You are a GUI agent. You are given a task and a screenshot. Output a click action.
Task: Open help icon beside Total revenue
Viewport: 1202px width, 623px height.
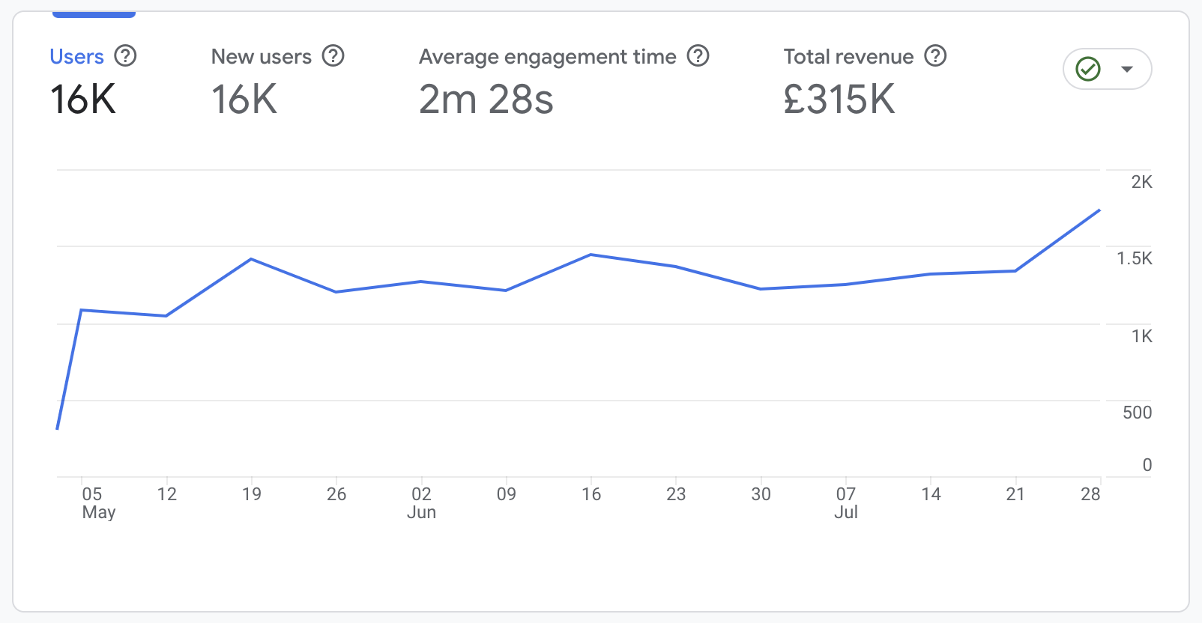(935, 56)
